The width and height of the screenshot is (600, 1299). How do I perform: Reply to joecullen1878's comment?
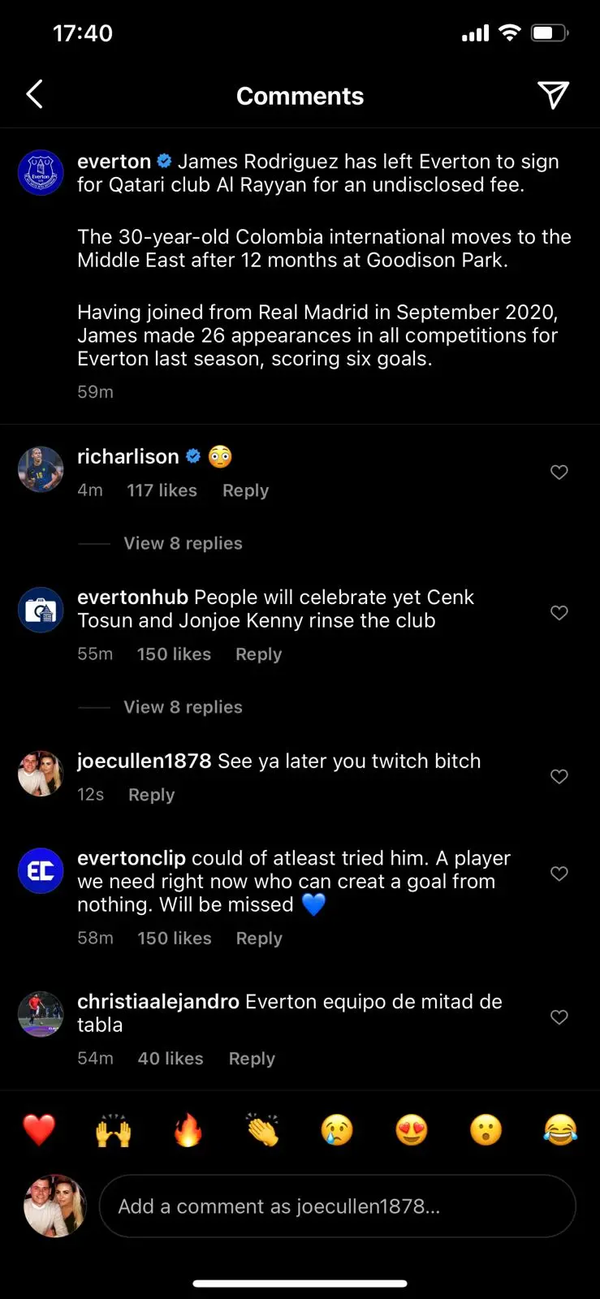[x=151, y=795]
